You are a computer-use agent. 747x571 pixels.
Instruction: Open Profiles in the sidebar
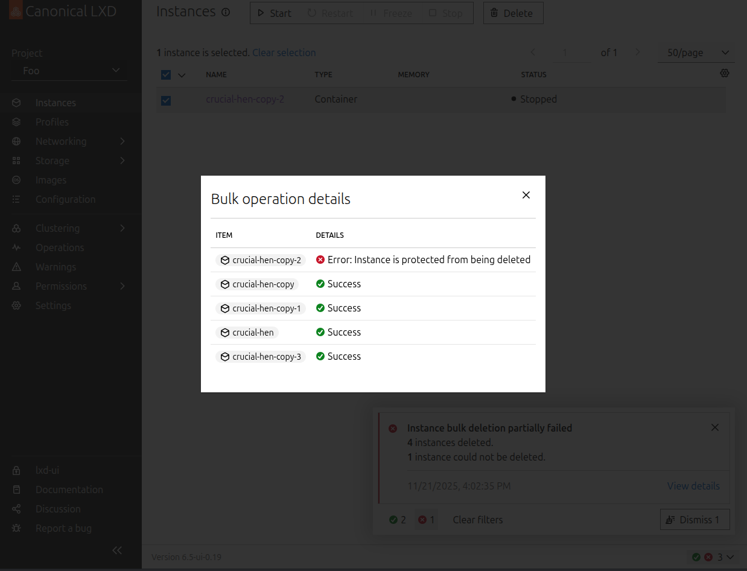(52, 122)
